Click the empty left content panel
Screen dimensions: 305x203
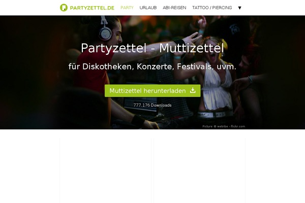click(x=105, y=171)
